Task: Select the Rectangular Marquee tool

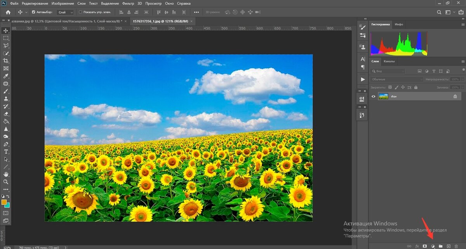Action: point(6,38)
